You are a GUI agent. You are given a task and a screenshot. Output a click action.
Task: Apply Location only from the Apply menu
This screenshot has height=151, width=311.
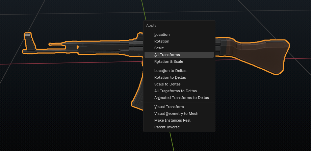click(x=162, y=34)
